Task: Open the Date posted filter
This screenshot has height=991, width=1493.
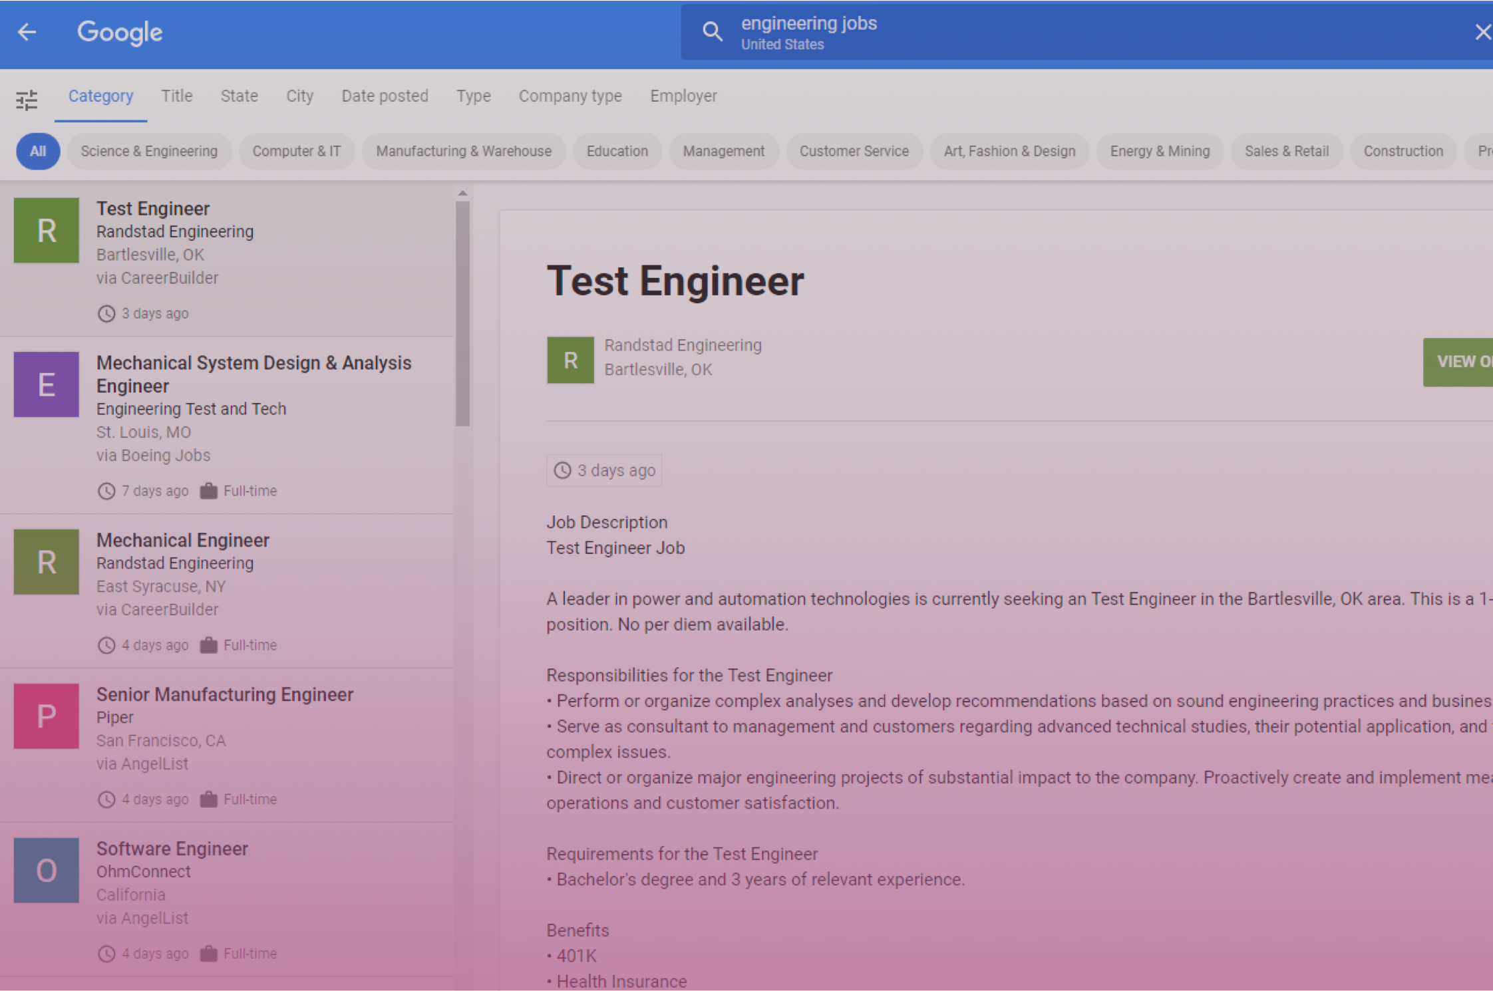Action: [385, 96]
